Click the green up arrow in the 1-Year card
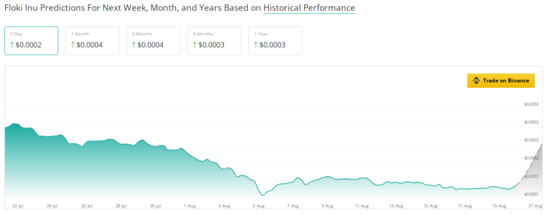The width and height of the screenshot is (547, 215). click(x=256, y=45)
